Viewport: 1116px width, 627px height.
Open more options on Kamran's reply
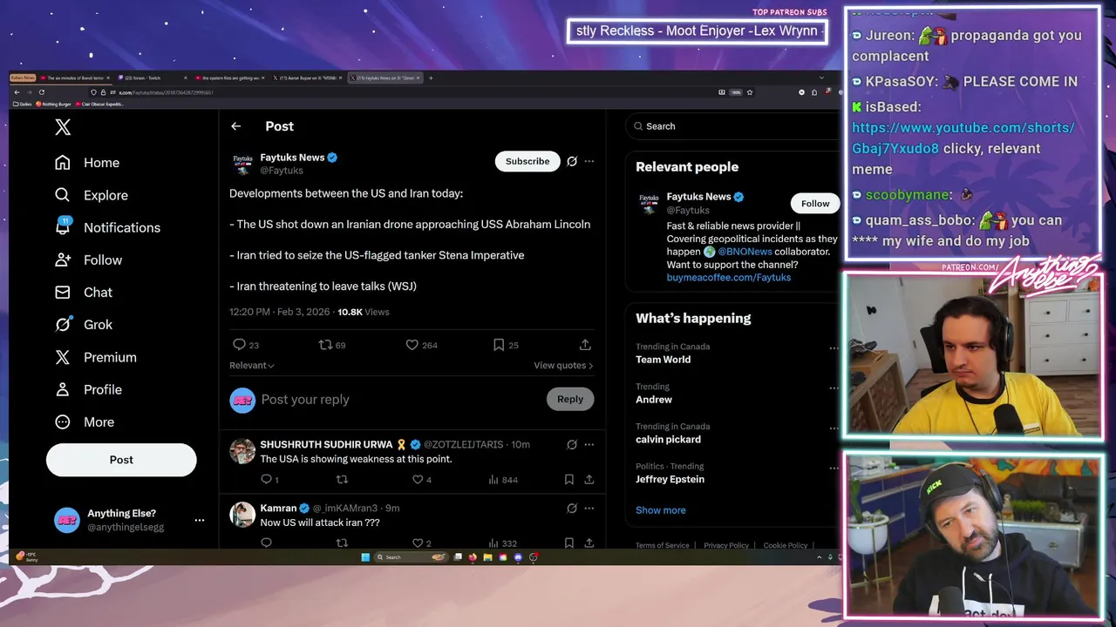click(589, 508)
